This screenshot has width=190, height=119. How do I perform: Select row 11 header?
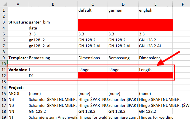pyautogui.click(x=4, y=70)
